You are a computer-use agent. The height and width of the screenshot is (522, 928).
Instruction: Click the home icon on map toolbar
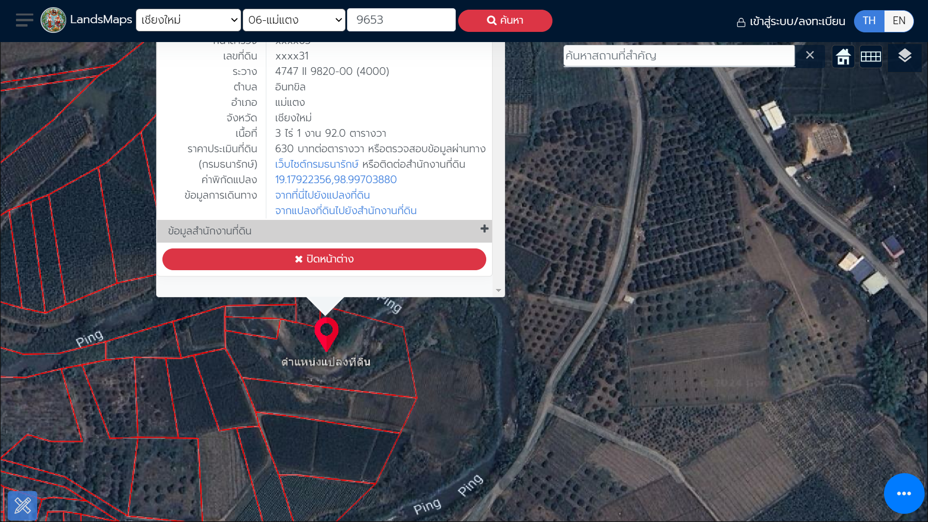(843, 57)
